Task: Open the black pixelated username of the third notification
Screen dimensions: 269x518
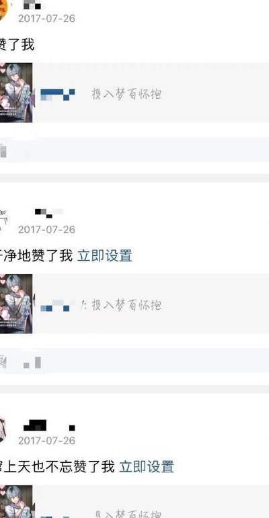Action: 49,425
